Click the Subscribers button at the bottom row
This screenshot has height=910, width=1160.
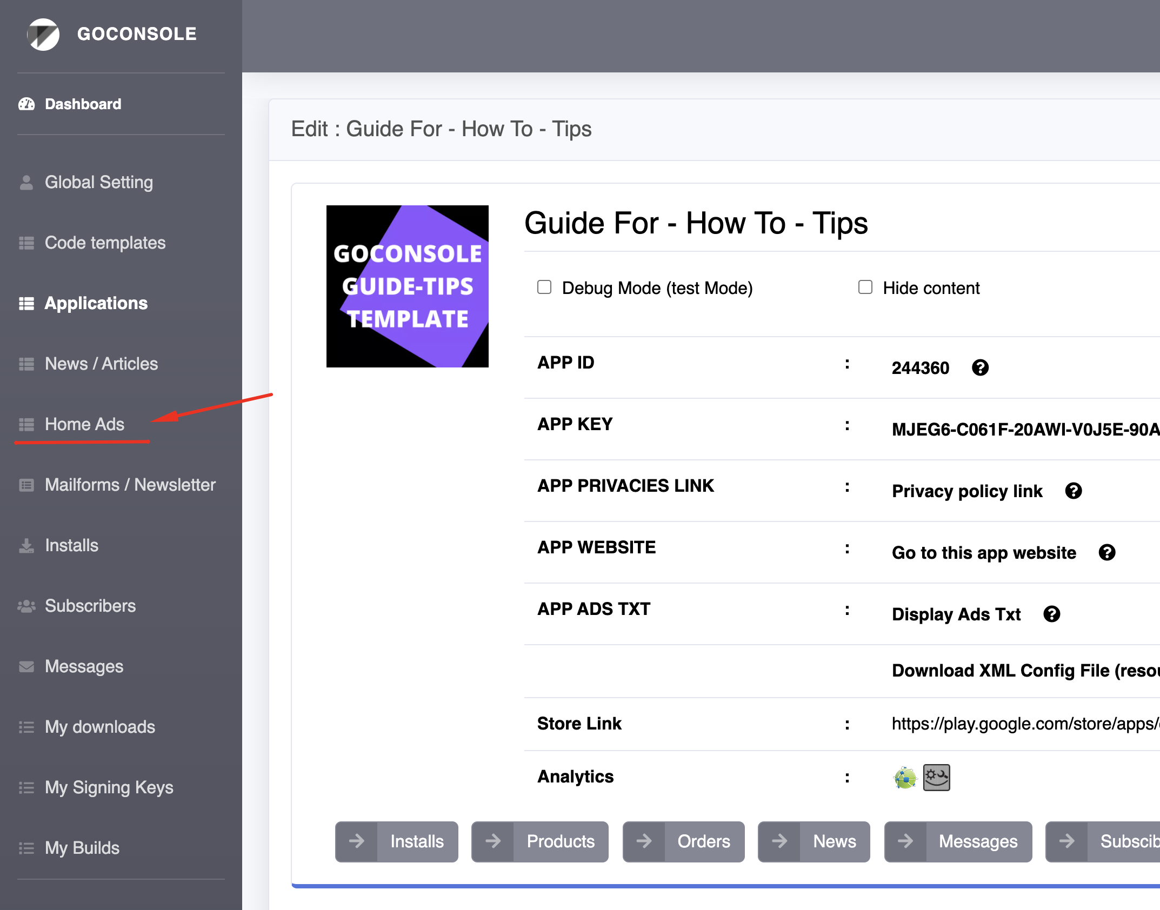(x=1103, y=841)
